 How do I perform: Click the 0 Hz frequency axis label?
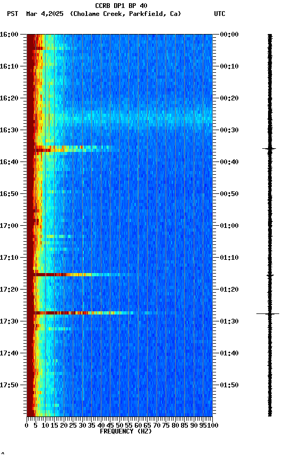pyautogui.click(x=27, y=426)
